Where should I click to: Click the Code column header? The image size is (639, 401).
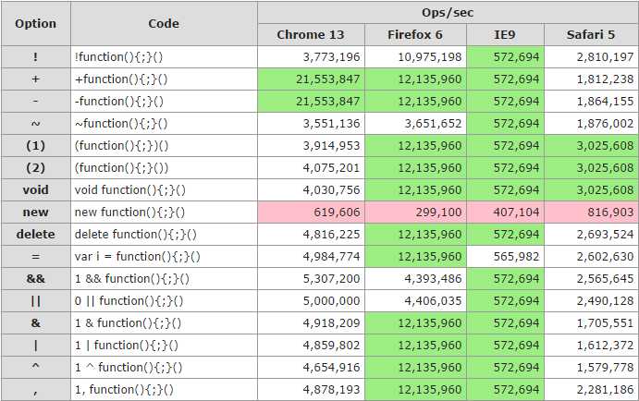(x=164, y=24)
